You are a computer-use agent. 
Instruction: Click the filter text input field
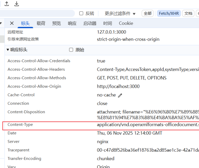37,13
